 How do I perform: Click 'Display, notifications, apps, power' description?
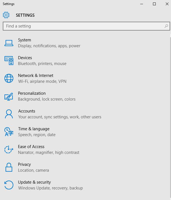[49, 46]
